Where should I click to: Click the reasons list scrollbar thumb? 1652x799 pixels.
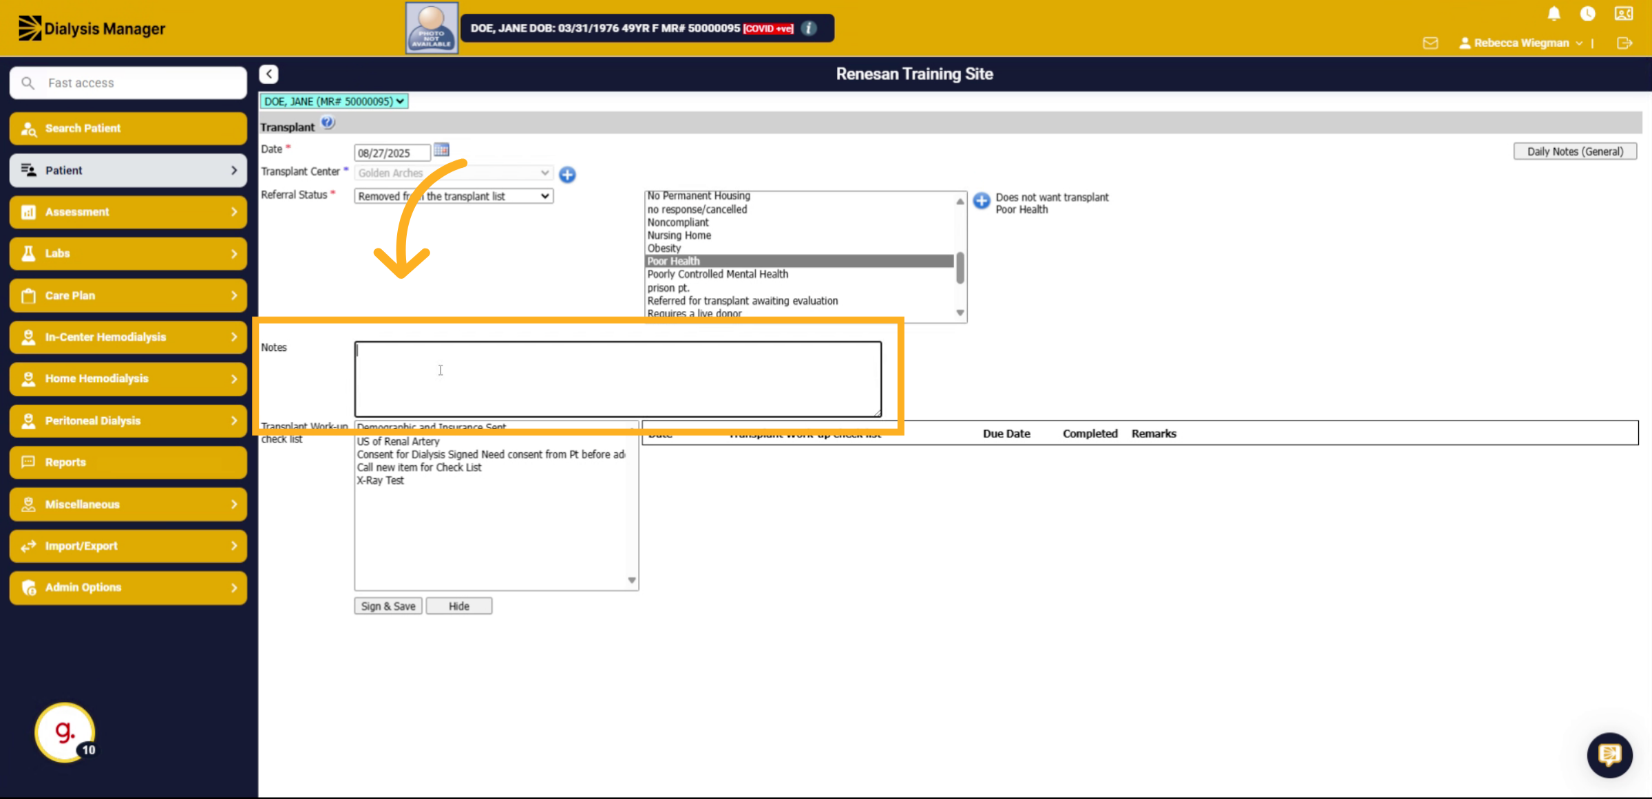click(x=960, y=267)
